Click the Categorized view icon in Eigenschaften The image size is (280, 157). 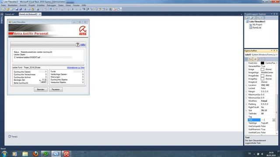[x=247, y=59]
